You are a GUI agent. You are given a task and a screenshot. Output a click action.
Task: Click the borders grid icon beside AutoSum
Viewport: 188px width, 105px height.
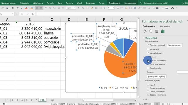pos(100,8)
